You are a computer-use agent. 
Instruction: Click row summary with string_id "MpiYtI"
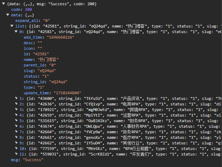pyautogui.click(x=121, y=115)
